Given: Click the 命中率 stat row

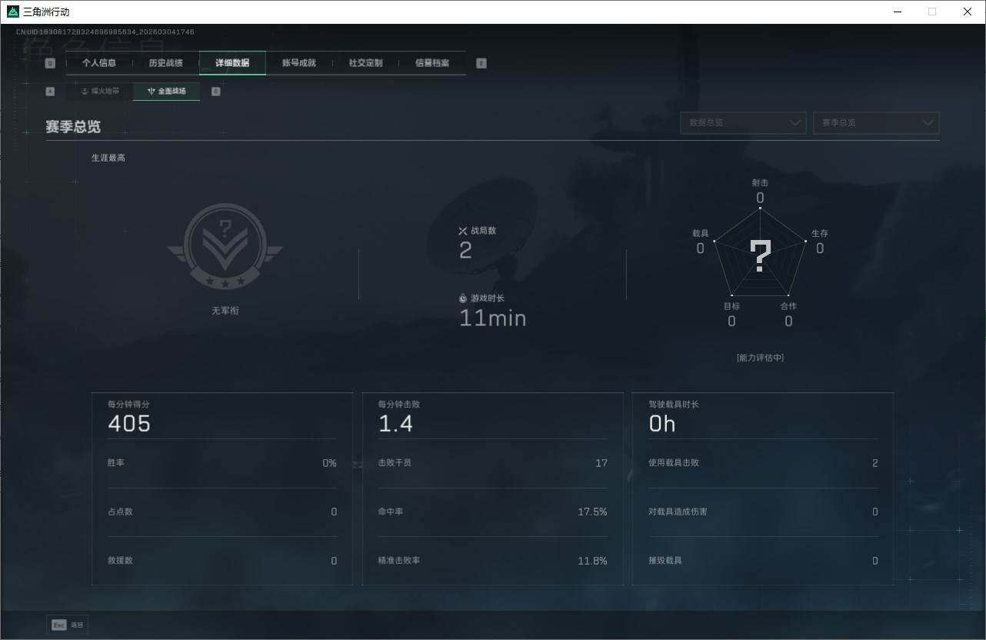Looking at the screenshot, I should [492, 512].
